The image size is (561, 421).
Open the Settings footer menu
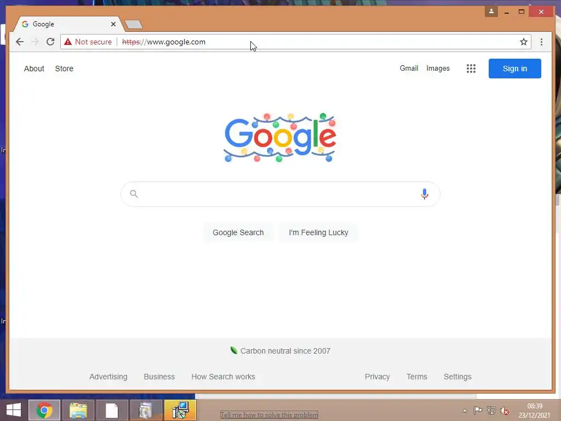pyautogui.click(x=457, y=377)
